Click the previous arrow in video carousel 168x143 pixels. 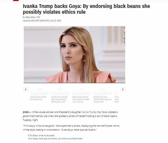26,89
